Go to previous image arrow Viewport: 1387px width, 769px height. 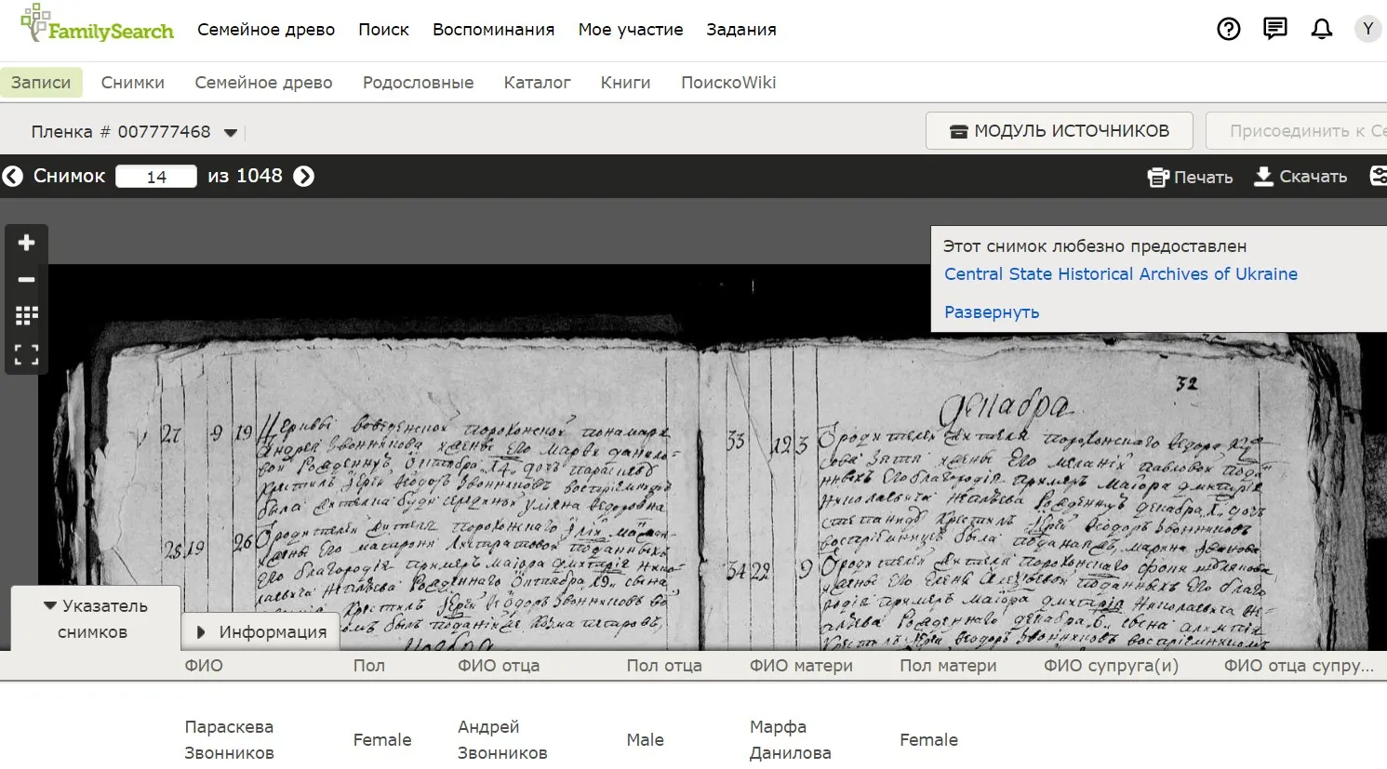(13, 177)
